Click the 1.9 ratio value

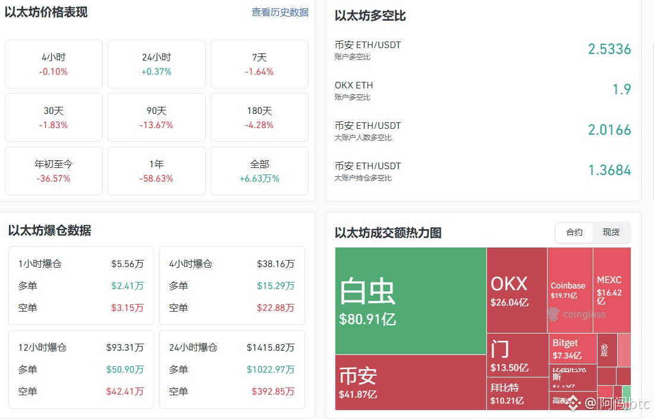tap(621, 90)
